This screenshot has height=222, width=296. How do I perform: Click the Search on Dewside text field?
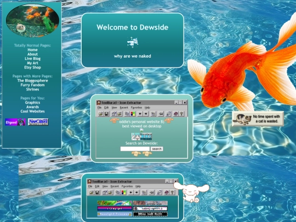coord(135,149)
